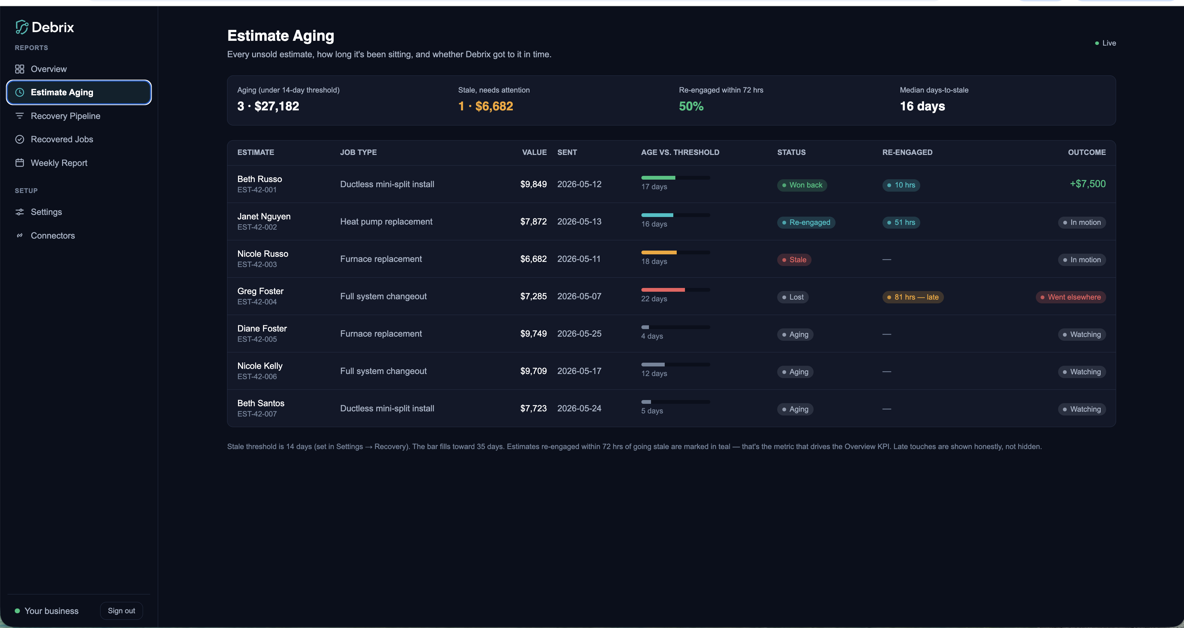Click the Lost status badge
Image resolution: width=1184 pixels, height=628 pixels.
tap(793, 297)
